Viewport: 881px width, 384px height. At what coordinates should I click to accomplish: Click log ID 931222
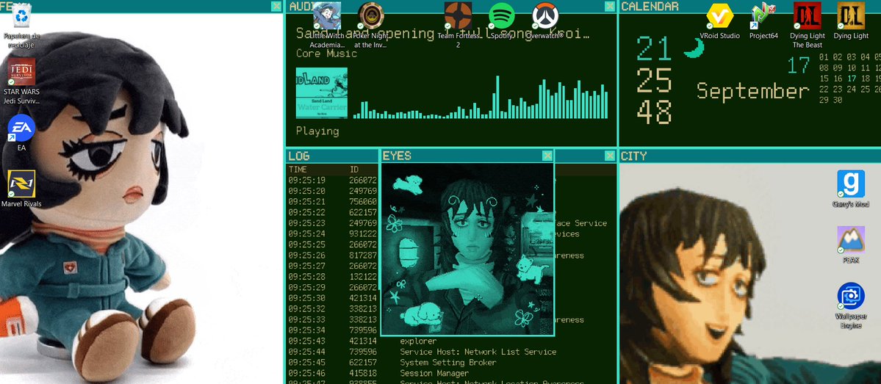(x=363, y=233)
